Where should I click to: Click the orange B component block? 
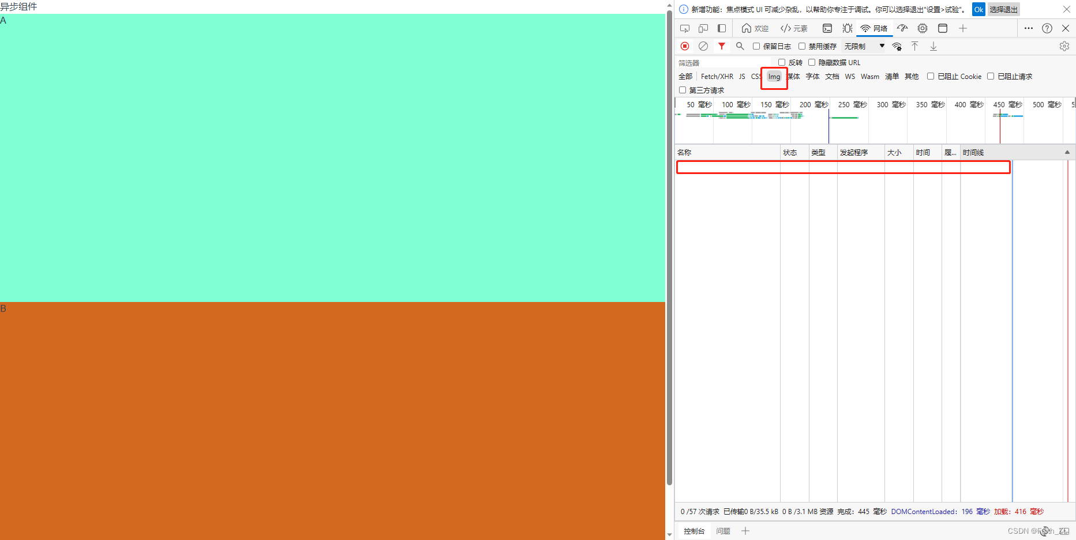tap(332, 421)
